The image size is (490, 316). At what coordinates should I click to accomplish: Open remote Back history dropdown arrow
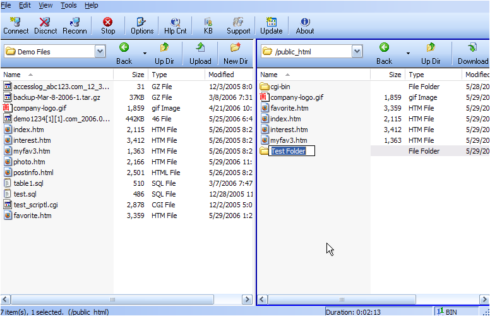(408, 54)
